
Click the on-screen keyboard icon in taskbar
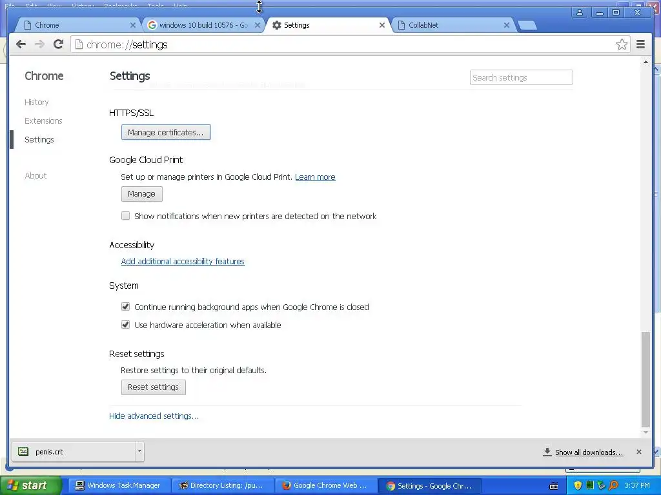click(554, 486)
